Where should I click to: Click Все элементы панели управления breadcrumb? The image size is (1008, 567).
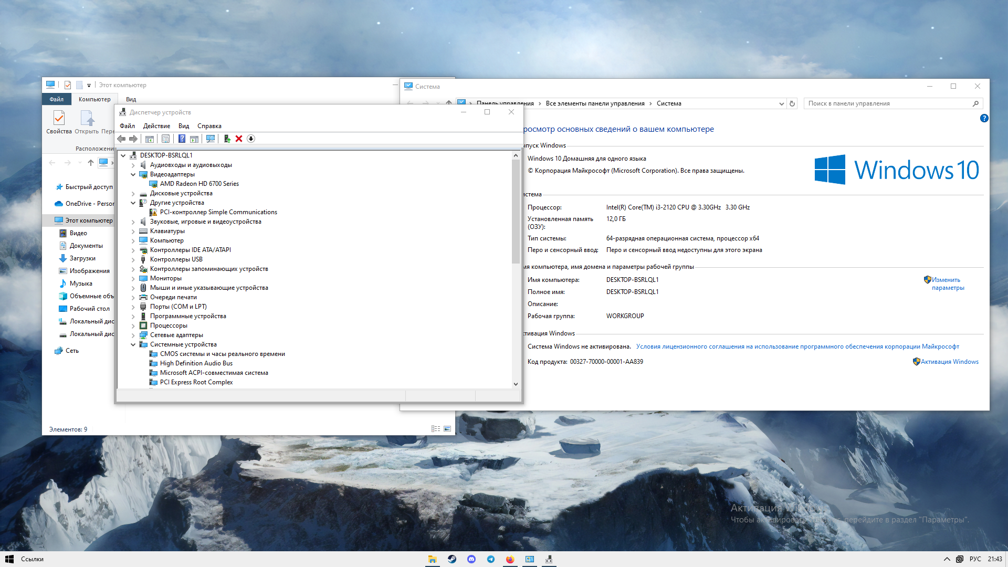595,103
